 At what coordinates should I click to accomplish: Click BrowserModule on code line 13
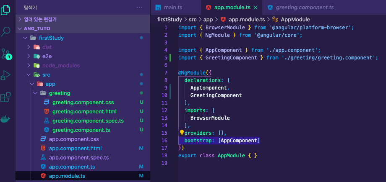point(210,118)
